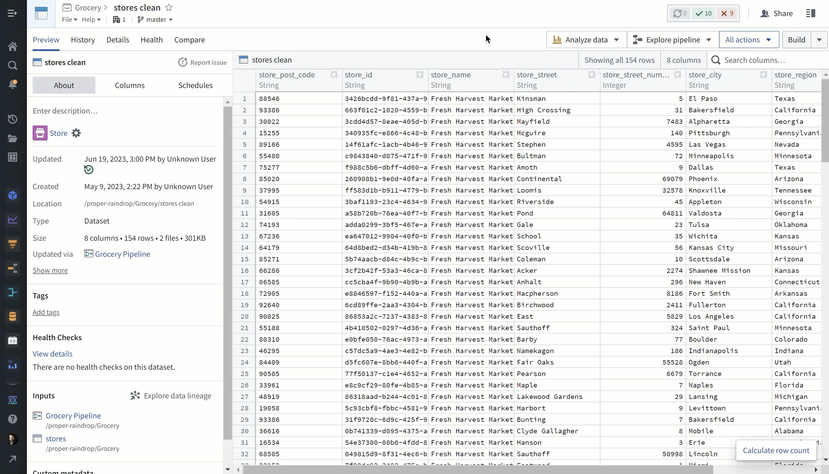Click the passed checks counter showing 10
Viewport: 829px width, 474px height.
coord(704,13)
